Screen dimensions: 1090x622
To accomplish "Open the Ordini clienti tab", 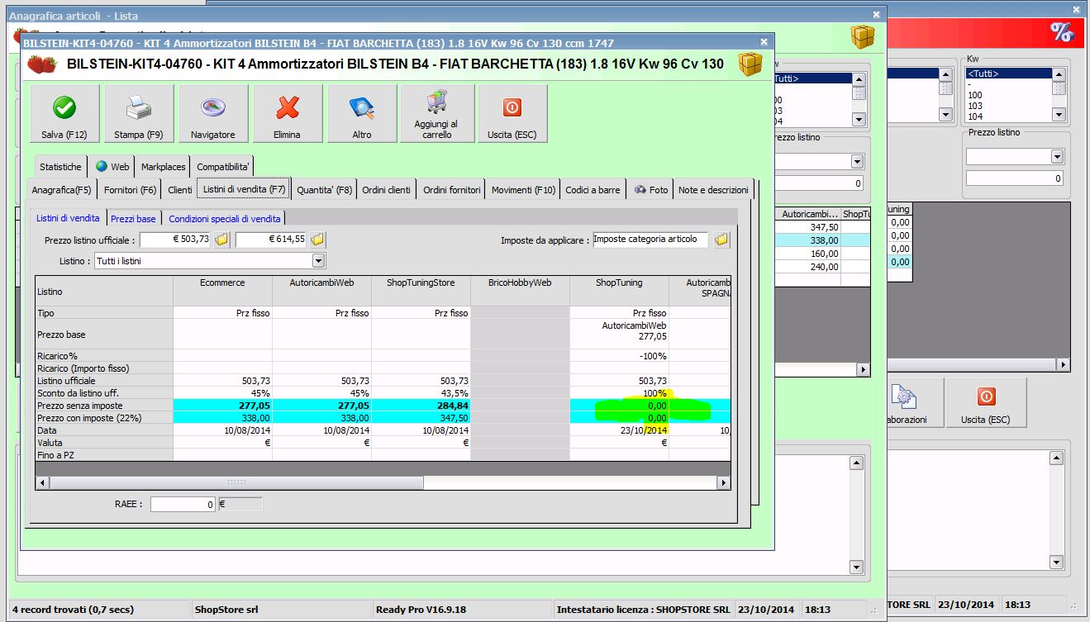I will (x=386, y=190).
